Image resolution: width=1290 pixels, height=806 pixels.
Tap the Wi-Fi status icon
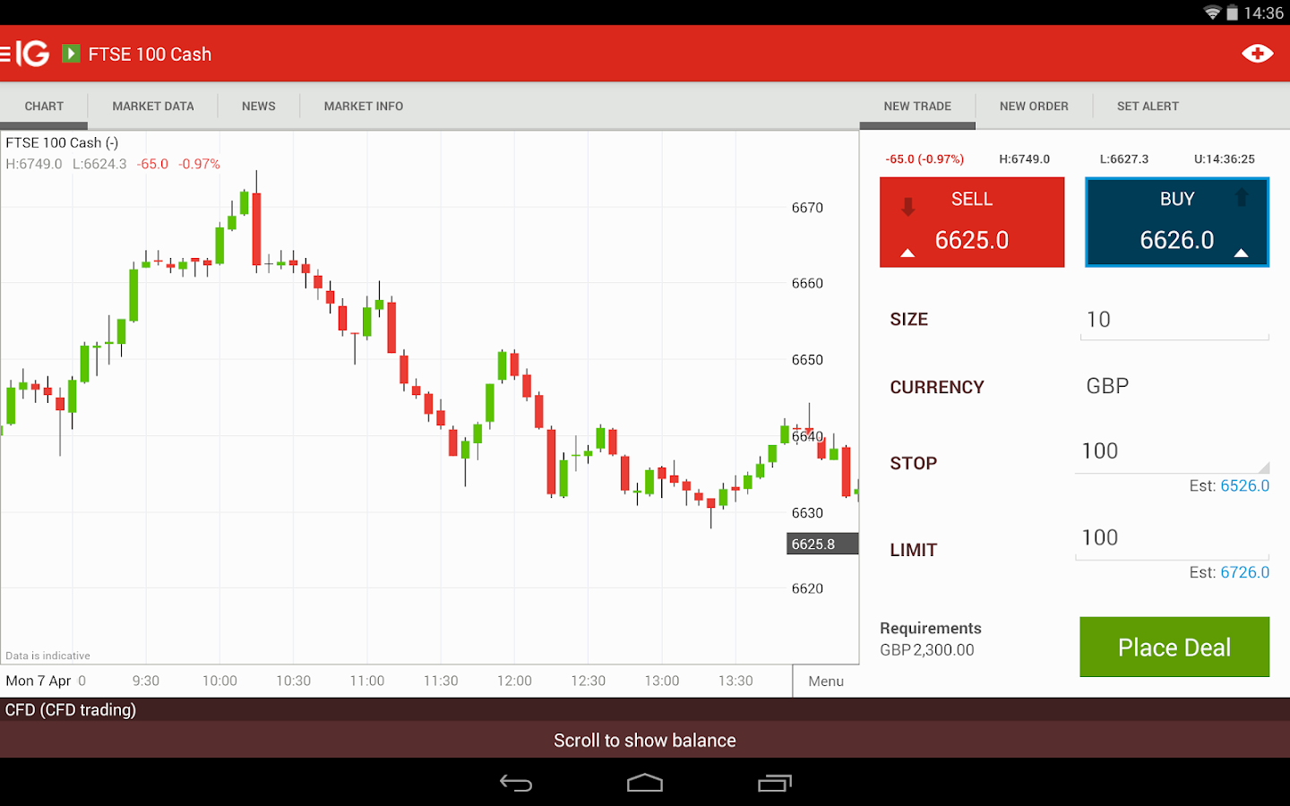click(x=1212, y=13)
